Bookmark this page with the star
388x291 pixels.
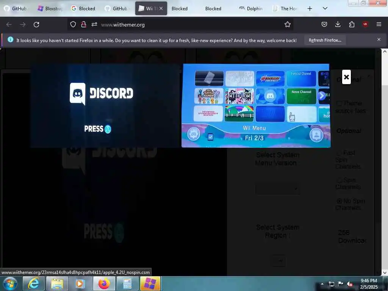[x=287, y=25]
